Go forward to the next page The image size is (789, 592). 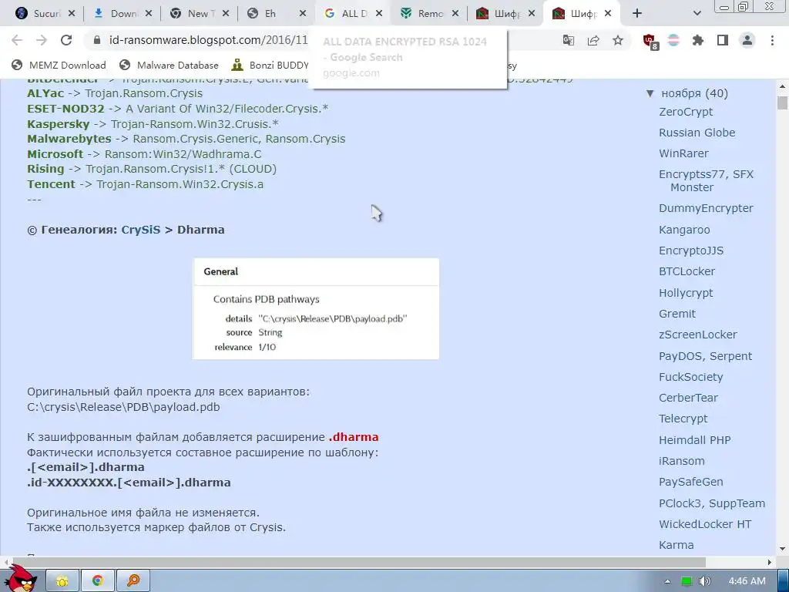coord(42,40)
